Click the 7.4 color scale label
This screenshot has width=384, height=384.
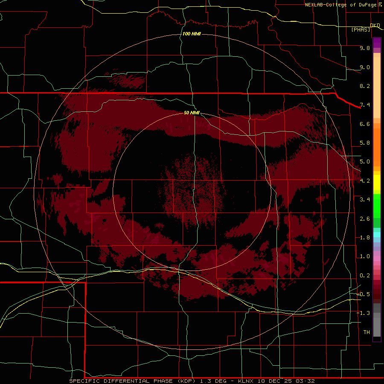(365, 105)
